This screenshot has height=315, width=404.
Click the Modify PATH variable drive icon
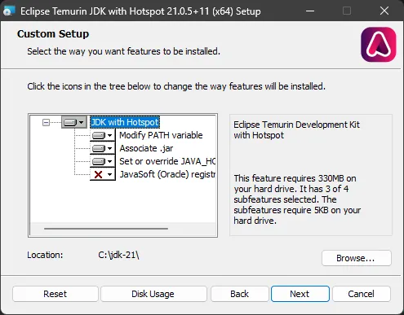point(99,135)
